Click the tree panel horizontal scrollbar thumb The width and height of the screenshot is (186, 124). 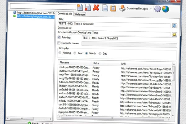tap(22, 118)
